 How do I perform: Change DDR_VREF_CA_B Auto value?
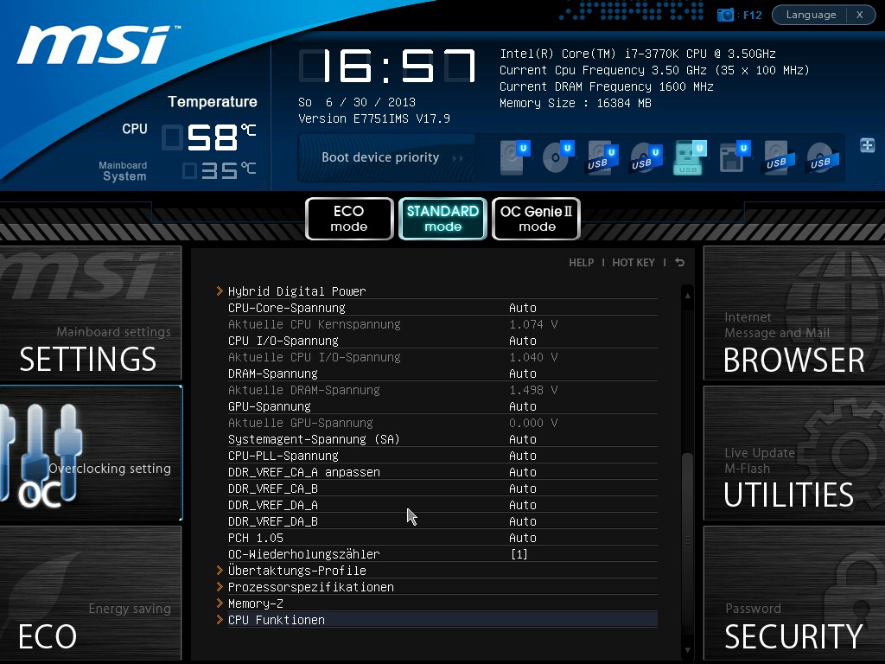(523, 488)
